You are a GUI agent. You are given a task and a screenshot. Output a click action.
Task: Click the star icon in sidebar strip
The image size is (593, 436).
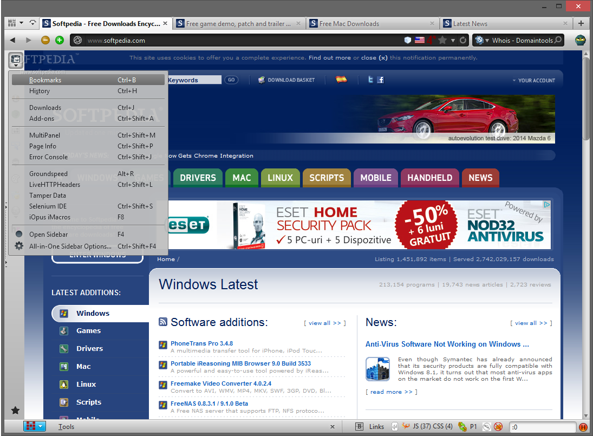tap(15, 411)
